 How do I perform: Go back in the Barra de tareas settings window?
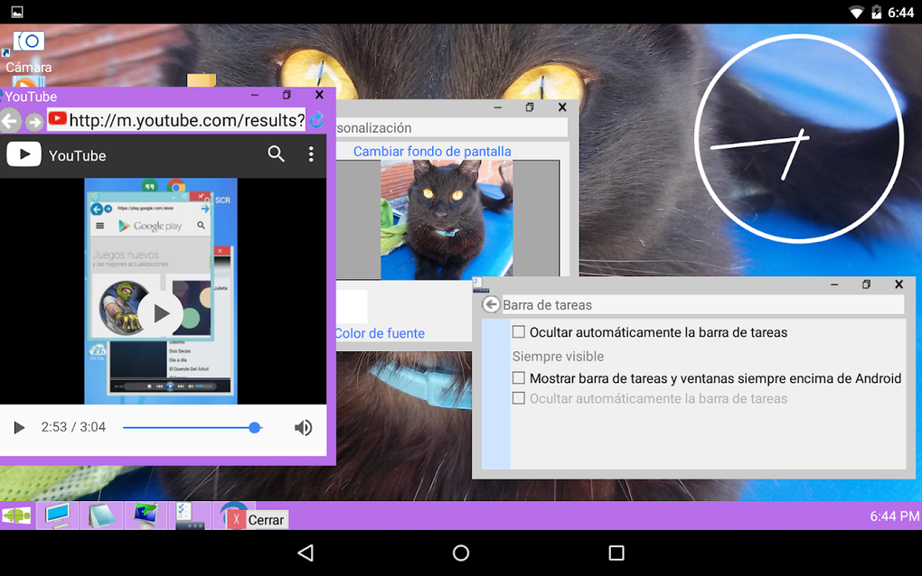[x=490, y=304]
